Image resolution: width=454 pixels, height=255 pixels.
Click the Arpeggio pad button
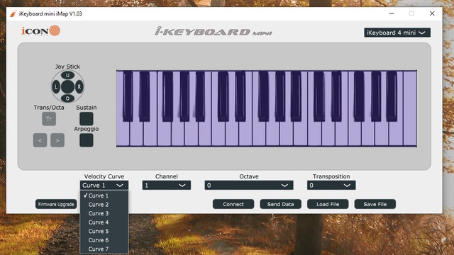(x=87, y=140)
